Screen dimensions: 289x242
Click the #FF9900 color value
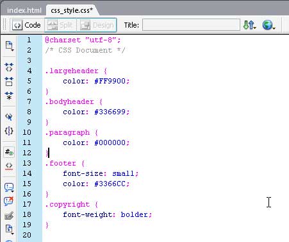[110, 81]
